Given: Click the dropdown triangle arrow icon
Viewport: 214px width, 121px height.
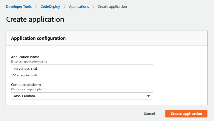Looking at the screenshot, I should click(x=149, y=96).
